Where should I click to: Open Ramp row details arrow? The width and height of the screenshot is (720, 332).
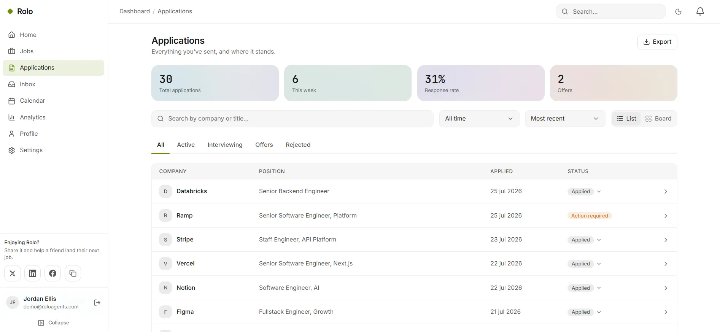666,216
